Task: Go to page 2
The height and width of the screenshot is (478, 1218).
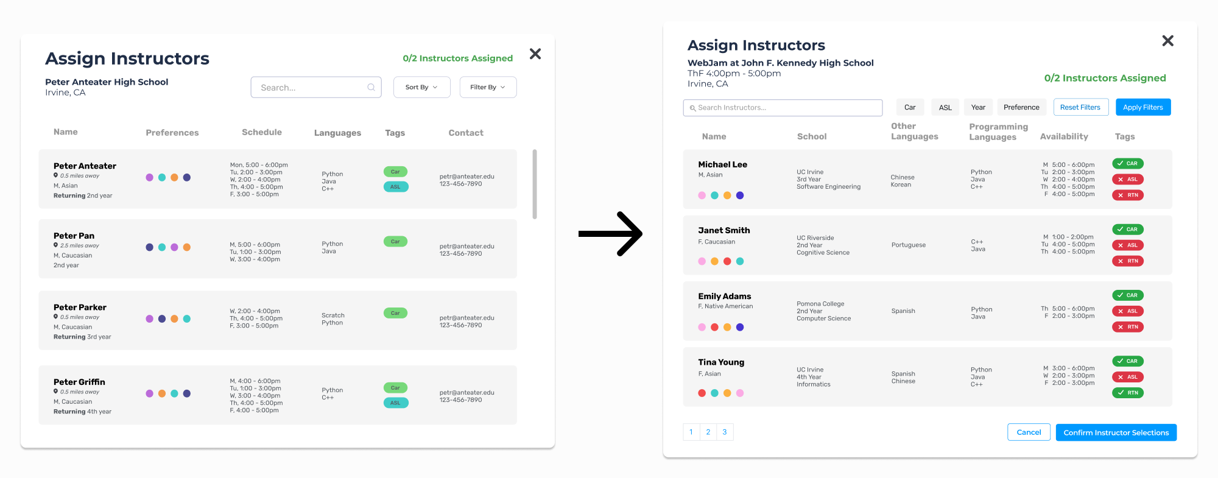Action: (708, 432)
